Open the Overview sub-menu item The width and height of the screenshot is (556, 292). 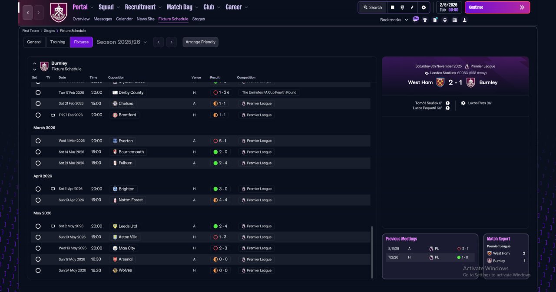pos(81,19)
